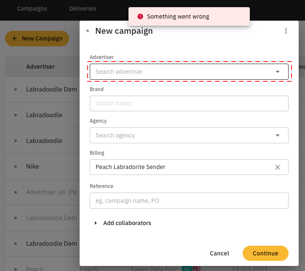Click the AD collaborator avatar badge
This screenshot has width=305, height=271.
click(186, 269)
